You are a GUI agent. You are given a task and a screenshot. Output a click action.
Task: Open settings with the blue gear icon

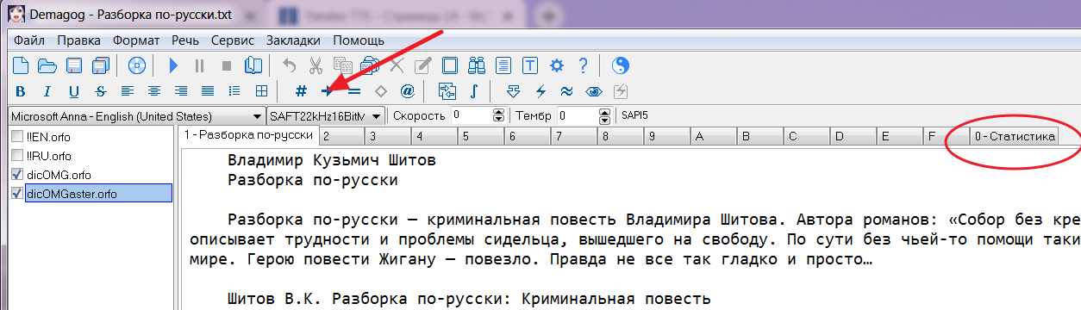click(557, 65)
